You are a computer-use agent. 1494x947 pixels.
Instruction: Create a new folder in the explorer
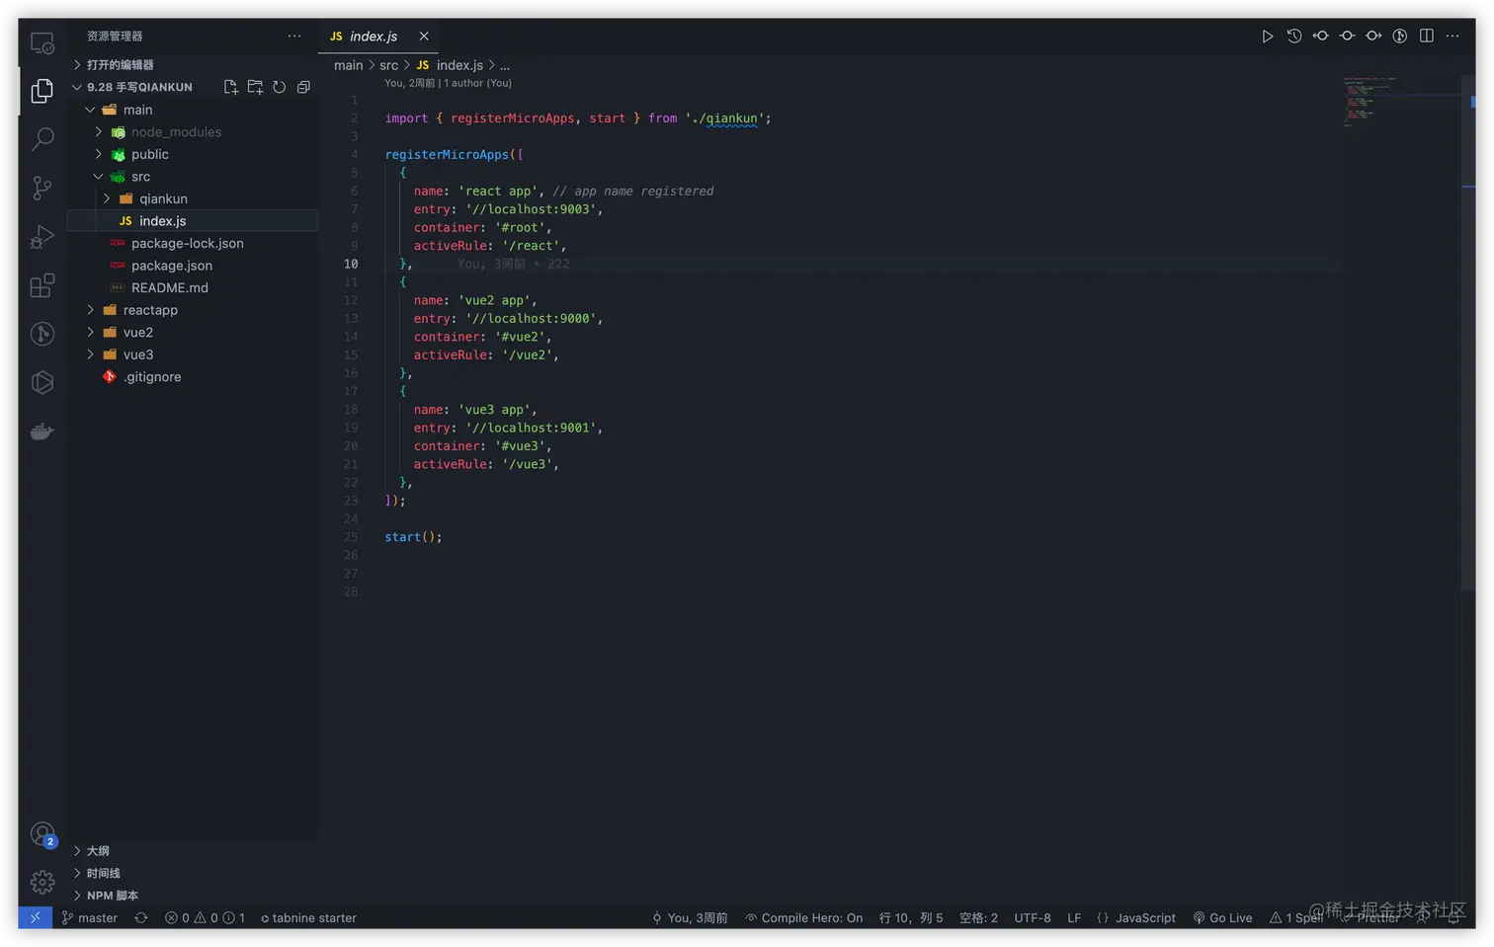[x=255, y=87]
